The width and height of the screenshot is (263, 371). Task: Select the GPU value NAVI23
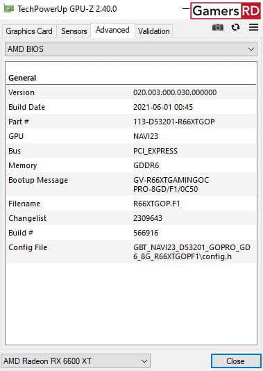click(x=146, y=136)
